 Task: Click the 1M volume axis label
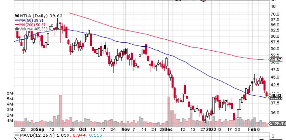(10, 121)
